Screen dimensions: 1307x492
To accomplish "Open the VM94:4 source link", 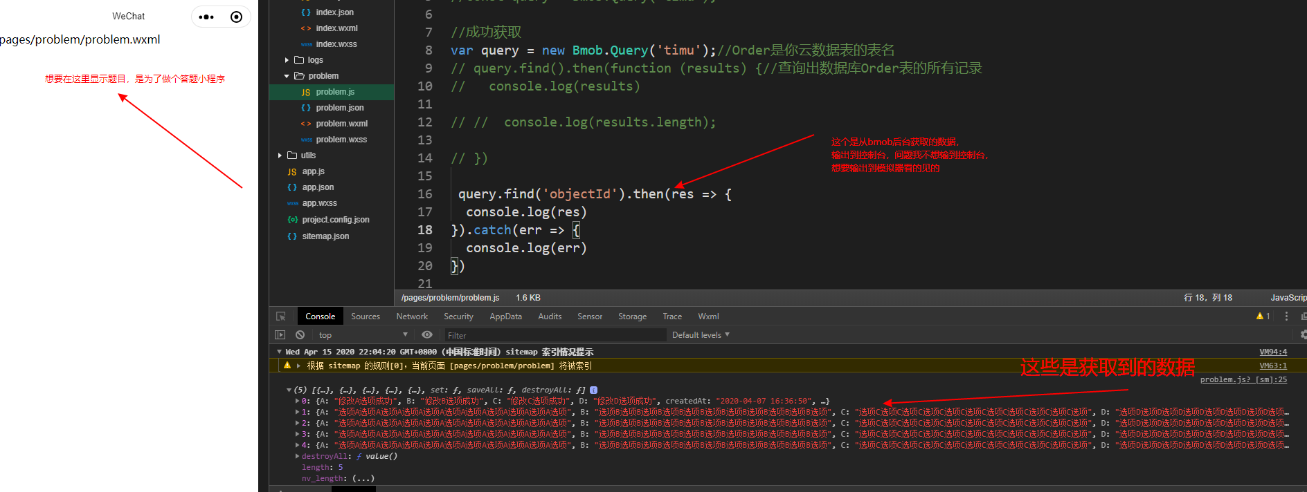I will pos(1273,352).
